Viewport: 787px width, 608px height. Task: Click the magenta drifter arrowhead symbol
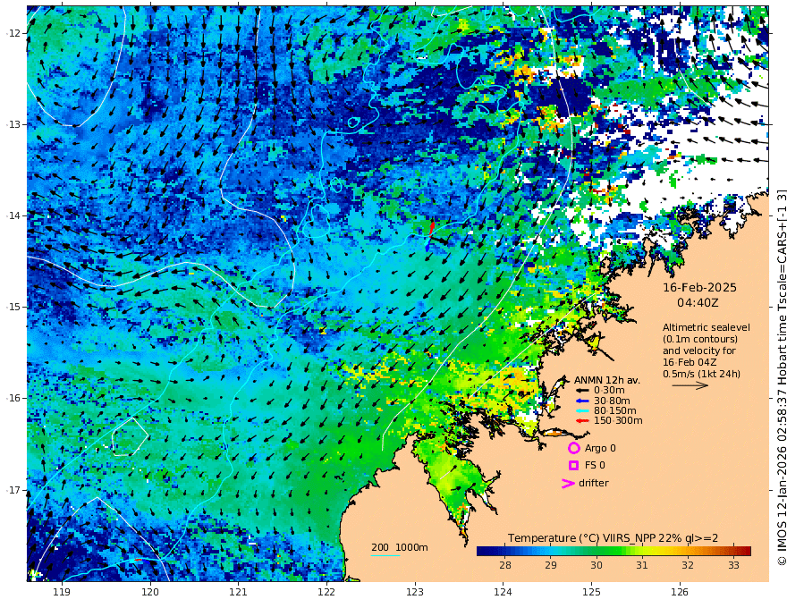(568, 483)
